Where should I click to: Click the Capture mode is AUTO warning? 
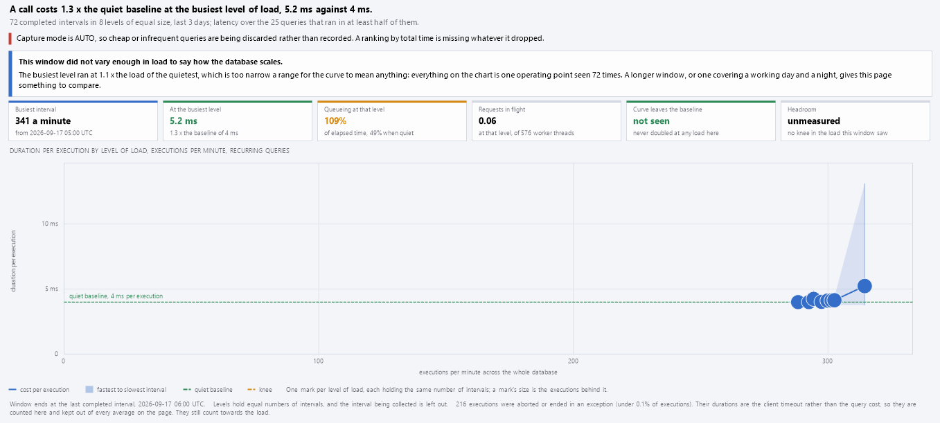[281, 38]
